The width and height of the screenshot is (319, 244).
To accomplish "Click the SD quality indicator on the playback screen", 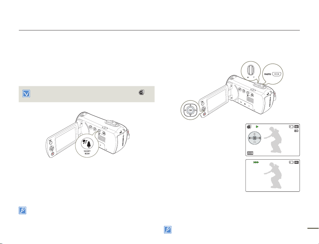I will click(297, 131).
